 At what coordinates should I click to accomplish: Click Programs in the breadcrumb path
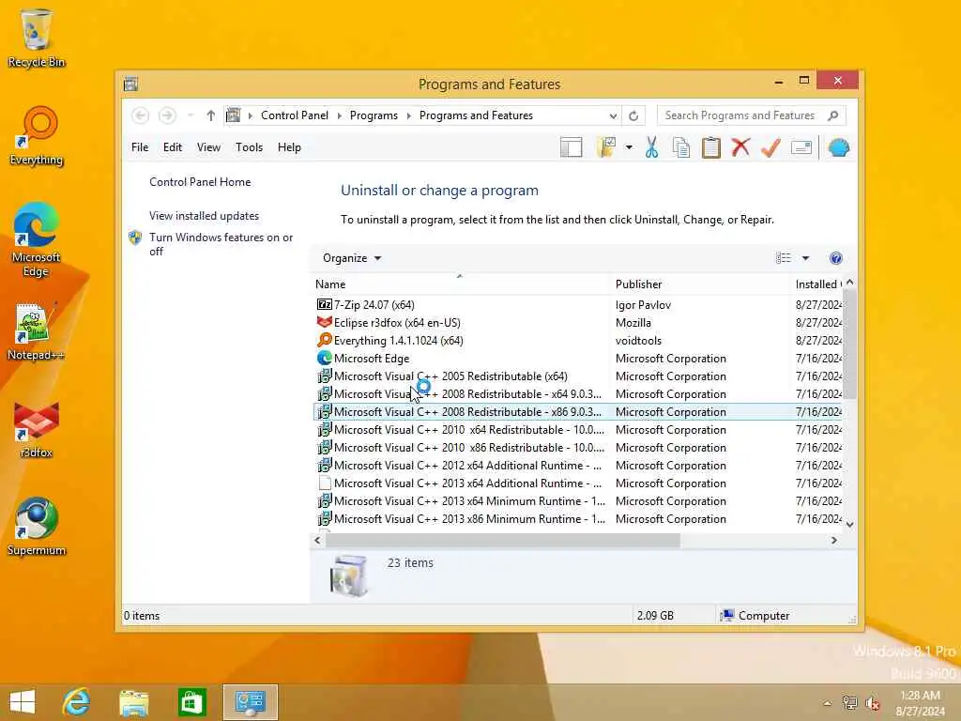[374, 115]
